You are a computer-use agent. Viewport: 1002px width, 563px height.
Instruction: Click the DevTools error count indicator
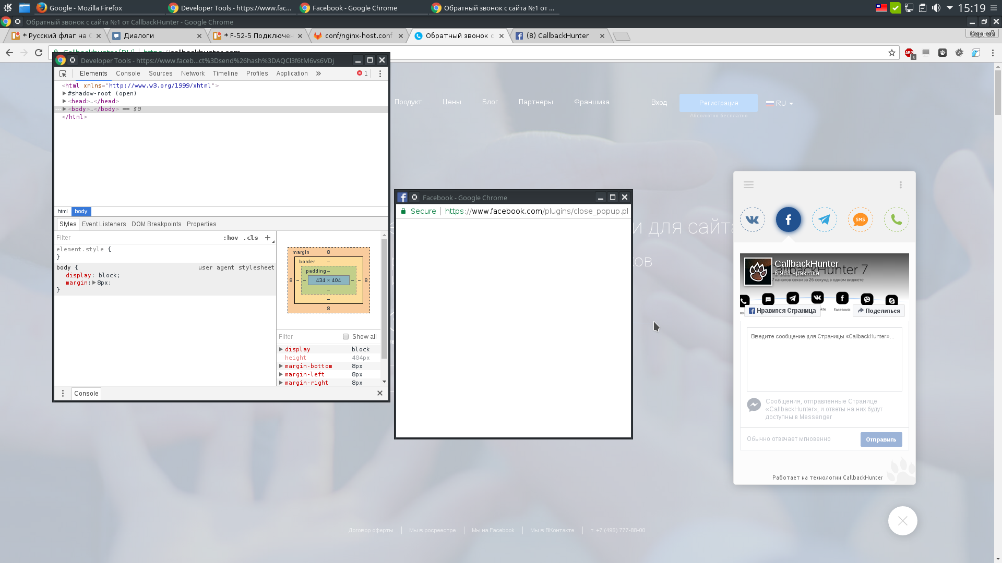click(x=362, y=74)
